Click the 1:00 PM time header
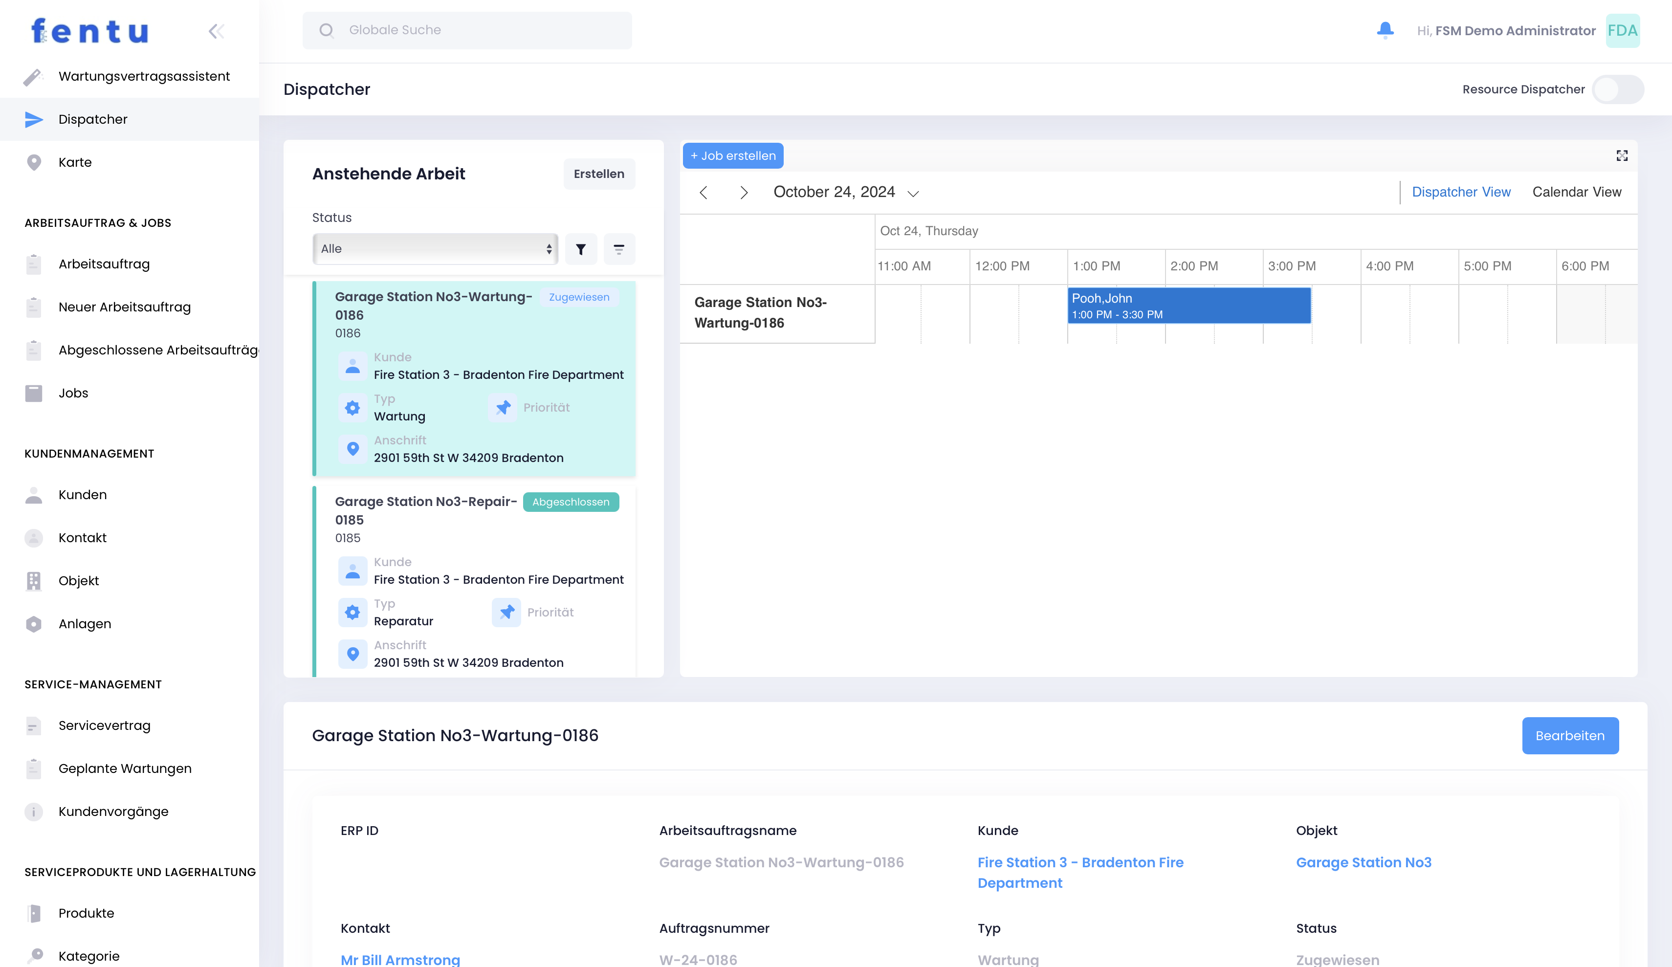Viewport: 1672px width, 967px height. (x=1096, y=266)
